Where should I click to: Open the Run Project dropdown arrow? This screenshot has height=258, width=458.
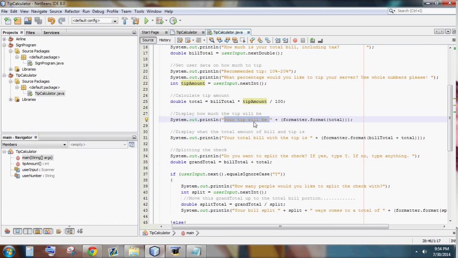152,21
